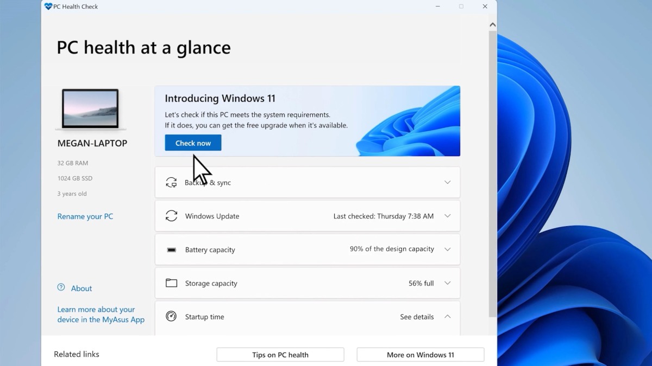This screenshot has width=652, height=366.
Task: Expand the Battery capacity section
Action: (x=447, y=249)
